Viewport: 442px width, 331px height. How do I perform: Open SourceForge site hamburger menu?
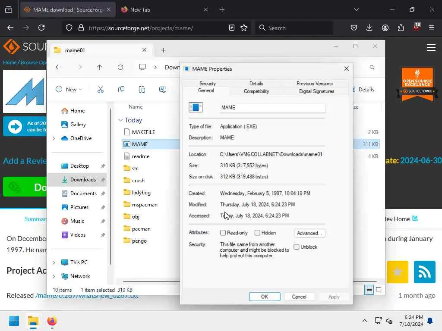coord(431,47)
